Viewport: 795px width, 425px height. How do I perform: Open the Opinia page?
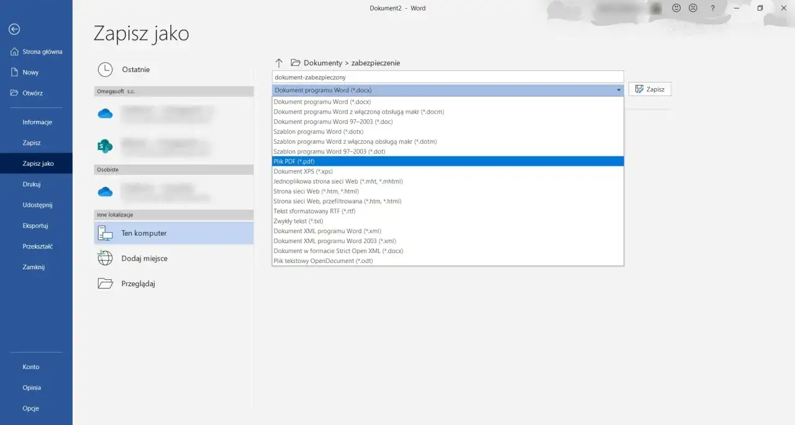pyautogui.click(x=36, y=388)
